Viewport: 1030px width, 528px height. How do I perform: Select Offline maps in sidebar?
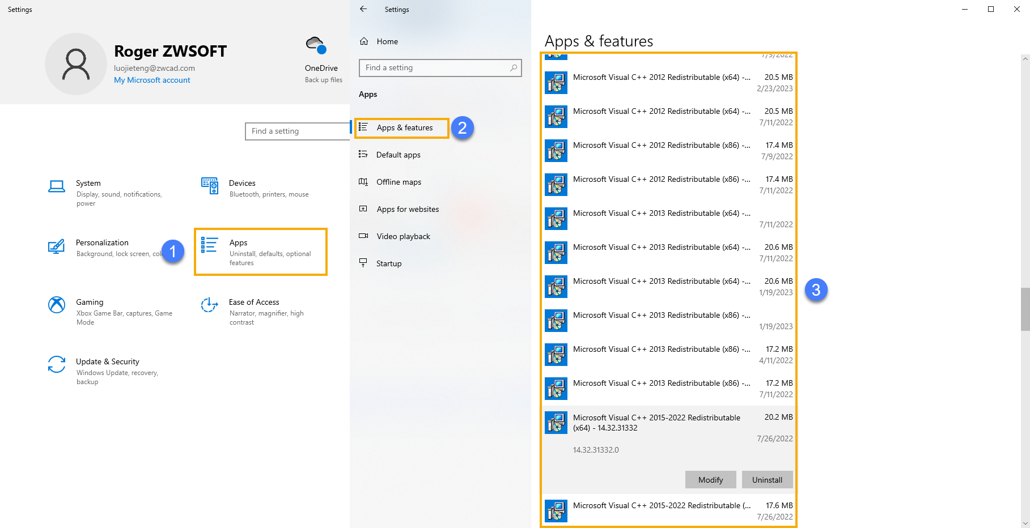point(399,182)
